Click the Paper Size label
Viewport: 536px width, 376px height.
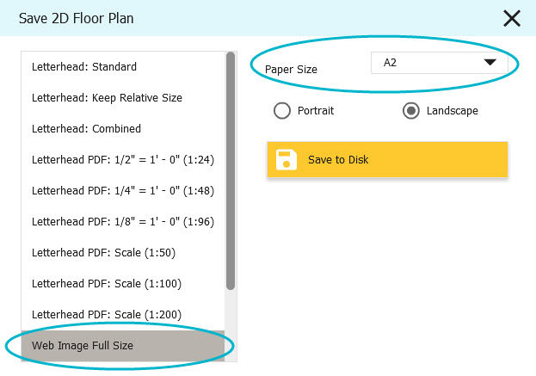coord(291,70)
